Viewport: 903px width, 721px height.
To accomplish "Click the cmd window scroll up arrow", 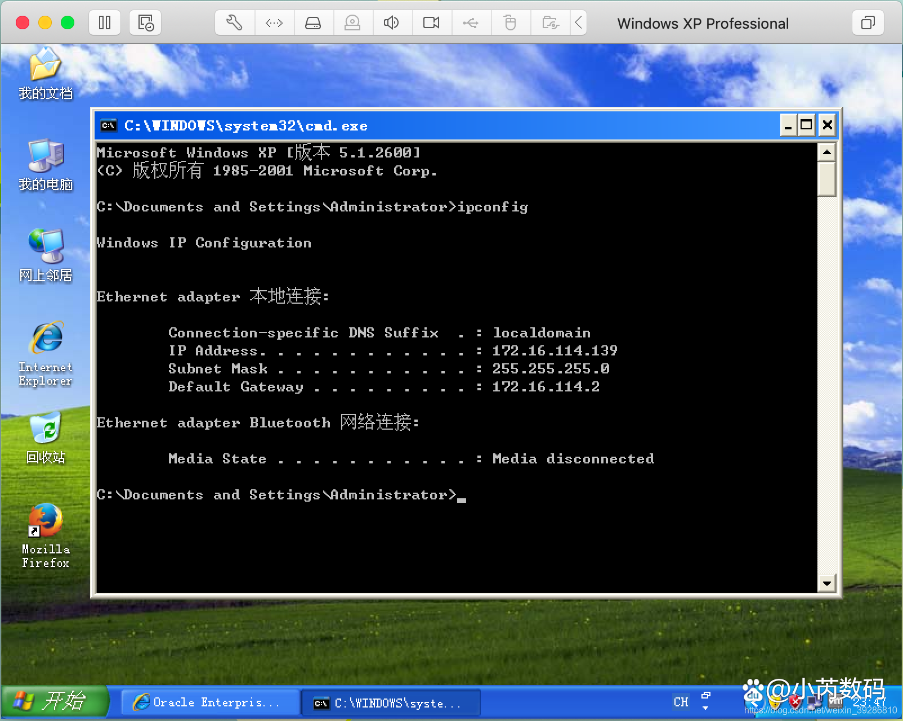I will tap(826, 152).
